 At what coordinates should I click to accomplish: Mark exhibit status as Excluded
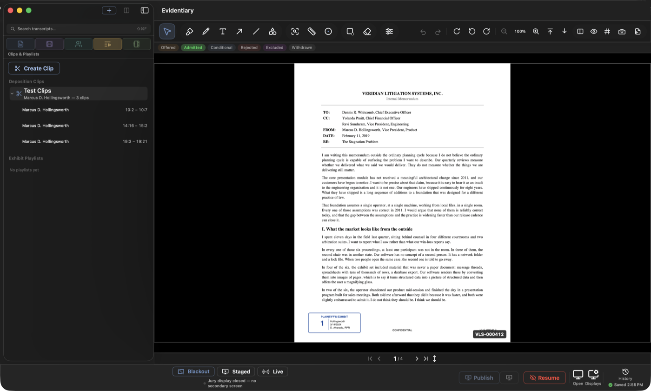[x=274, y=47]
